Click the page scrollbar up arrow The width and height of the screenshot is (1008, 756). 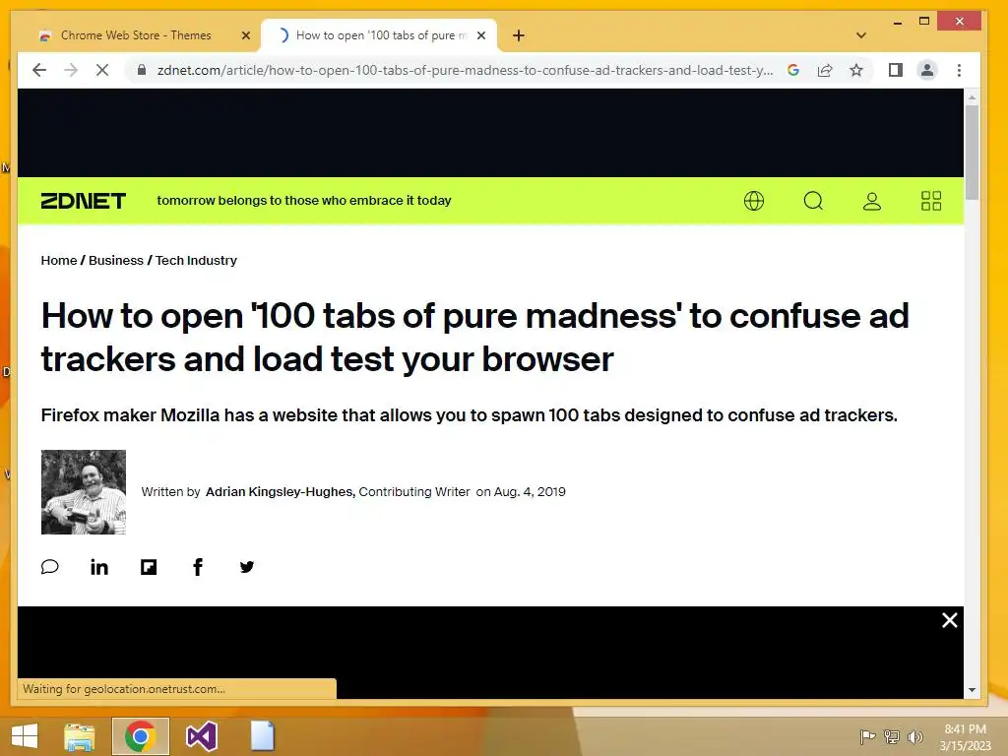(x=972, y=97)
